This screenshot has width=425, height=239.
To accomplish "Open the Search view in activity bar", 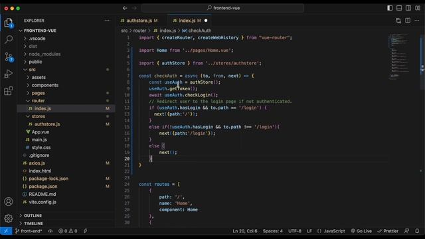I will [x=9, y=40].
